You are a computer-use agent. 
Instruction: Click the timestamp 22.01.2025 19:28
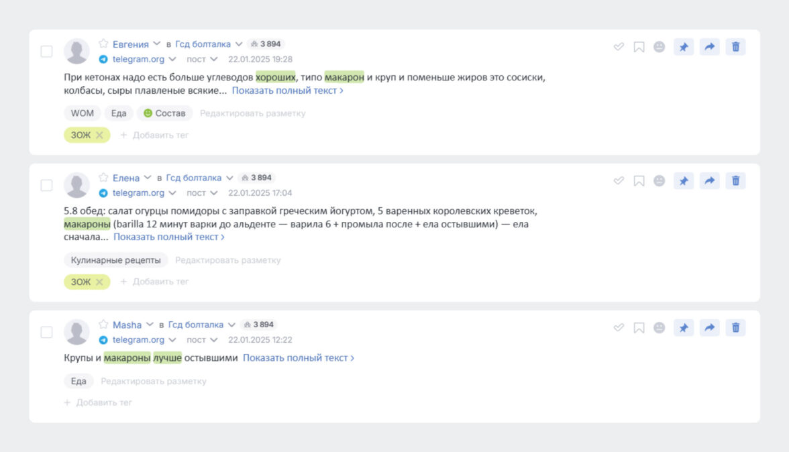click(260, 59)
